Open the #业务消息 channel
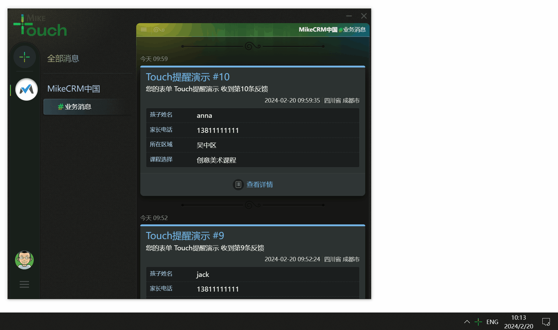 pyautogui.click(x=87, y=107)
